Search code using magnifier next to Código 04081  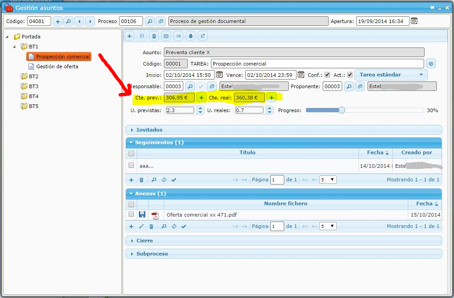click(68, 21)
